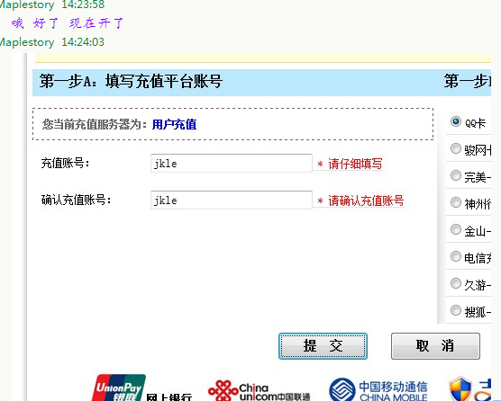Select the 骏网 payment radio button
The width and height of the screenshot is (501, 401).
(456, 148)
